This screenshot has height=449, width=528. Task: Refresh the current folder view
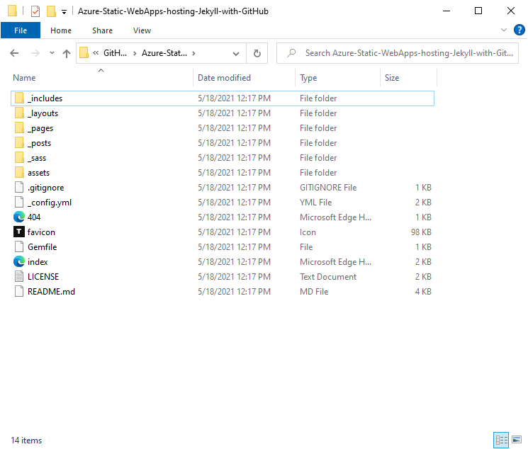click(x=257, y=53)
